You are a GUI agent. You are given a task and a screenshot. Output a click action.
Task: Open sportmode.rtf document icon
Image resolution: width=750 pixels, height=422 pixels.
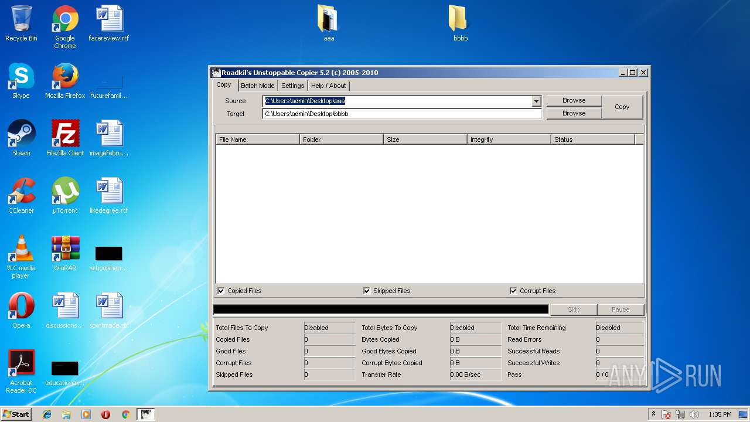coord(109,311)
